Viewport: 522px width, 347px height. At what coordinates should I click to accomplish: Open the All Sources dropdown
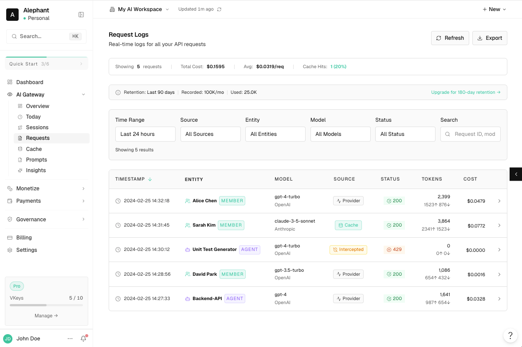(x=210, y=134)
